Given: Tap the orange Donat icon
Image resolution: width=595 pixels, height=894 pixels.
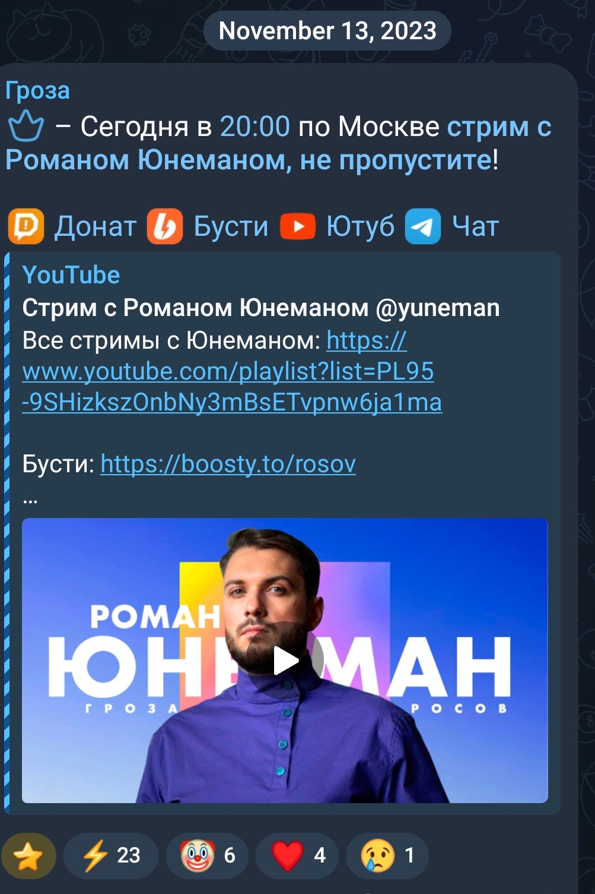Looking at the screenshot, I should [26, 226].
